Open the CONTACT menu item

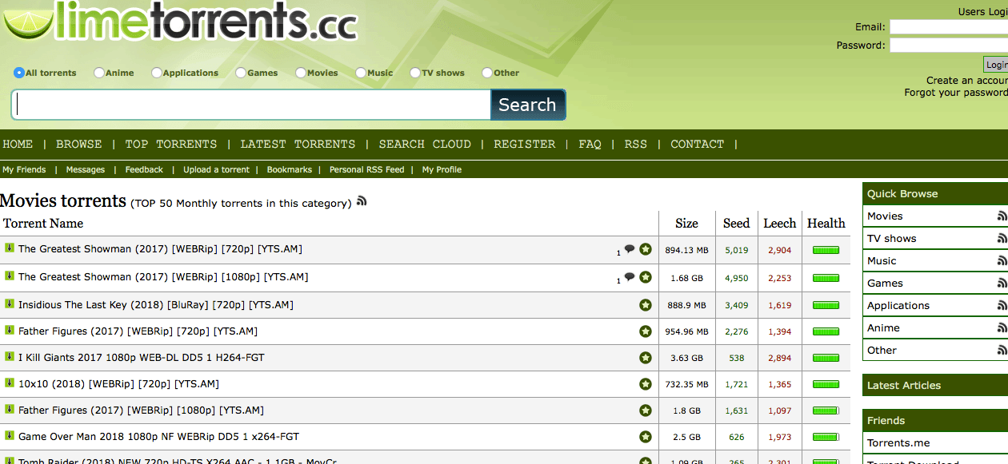click(x=698, y=145)
